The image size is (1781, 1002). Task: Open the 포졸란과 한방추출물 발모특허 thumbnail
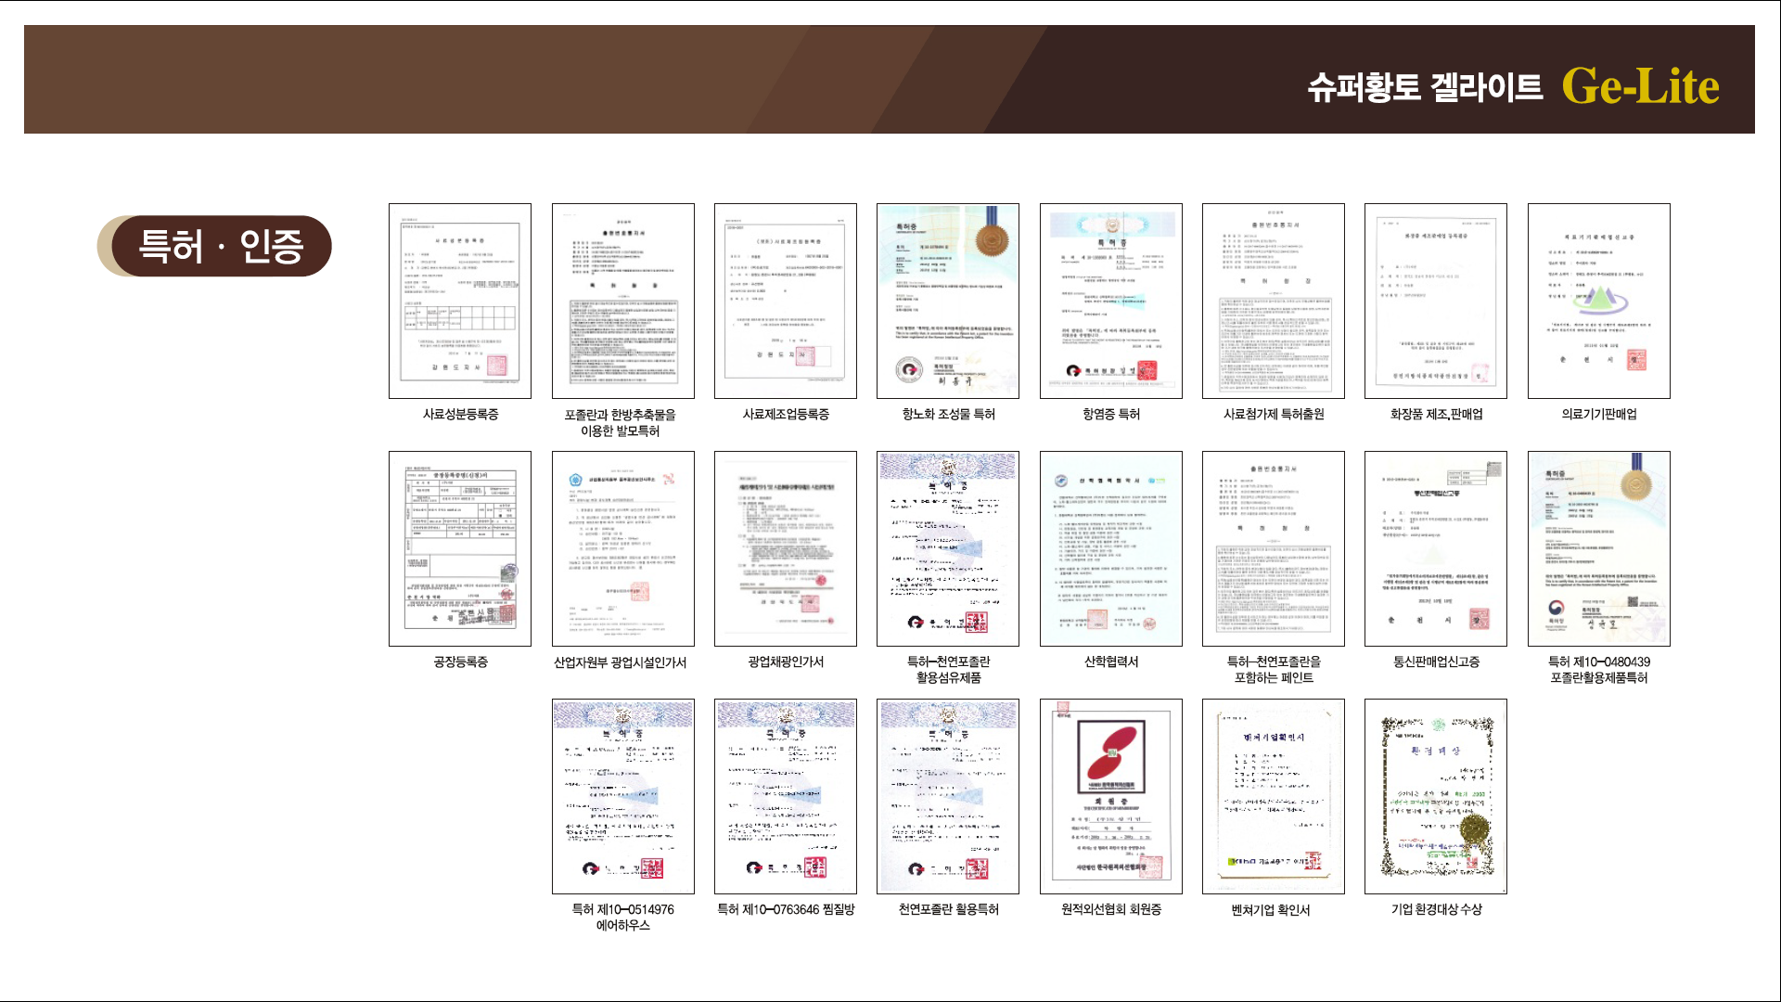pyautogui.click(x=623, y=302)
